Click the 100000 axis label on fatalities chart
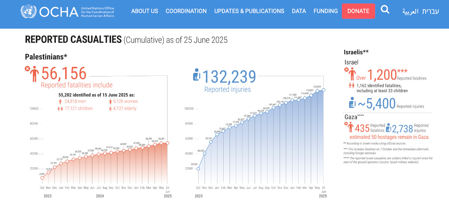Screen dimensions: 449x201 [34, 109]
